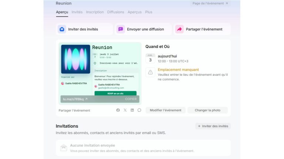284x159 pixels.
Task: Open the Plus tab
Action: pos(149,12)
